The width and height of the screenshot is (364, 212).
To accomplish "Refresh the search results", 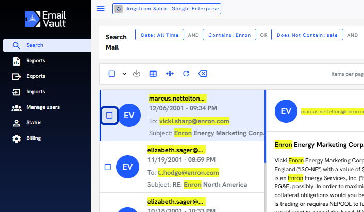I will coord(186,74).
